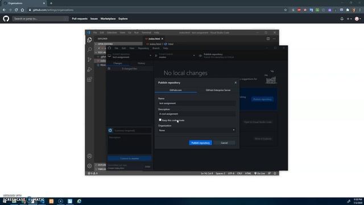Close the Publish repository dialog

pyautogui.click(x=235, y=83)
